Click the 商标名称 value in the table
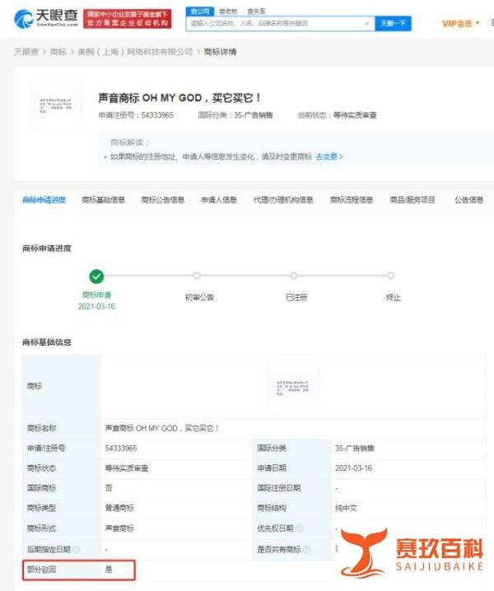Image resolution: width=494 pixels, height=591 pixels. tap(161, 428)
